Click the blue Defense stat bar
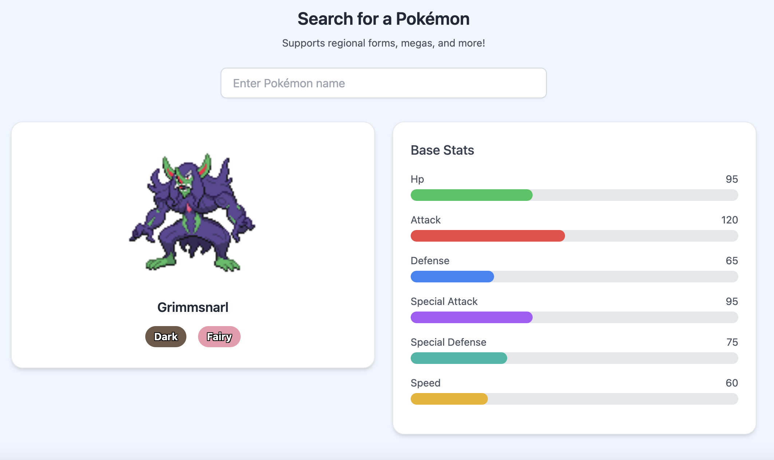Image resolution: width=774 pixels, height=460 pixels. point(452,277)
